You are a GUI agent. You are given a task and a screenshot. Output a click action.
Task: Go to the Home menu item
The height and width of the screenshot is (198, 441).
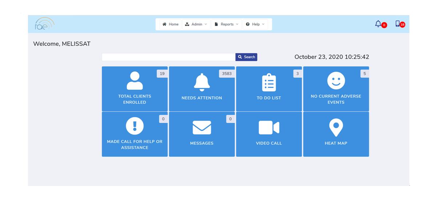[171, 24]
